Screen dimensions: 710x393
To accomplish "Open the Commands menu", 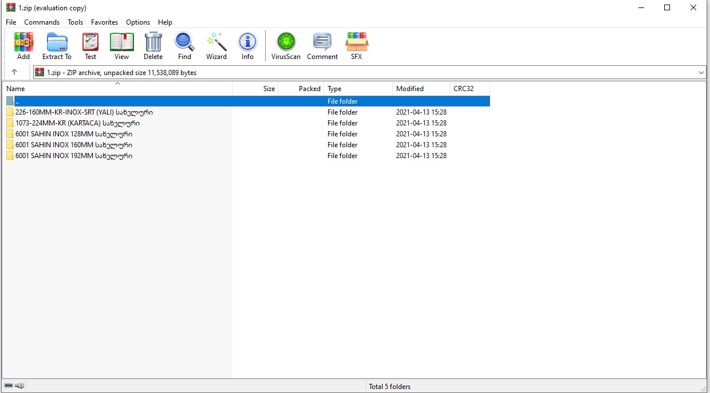I will tap(42, 22).
